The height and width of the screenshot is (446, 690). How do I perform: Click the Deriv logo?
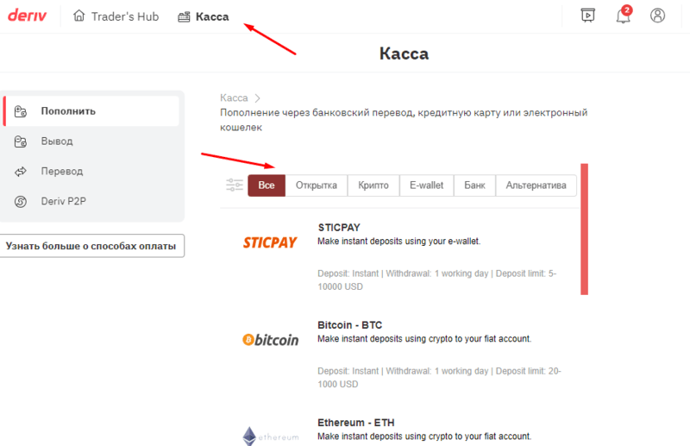[28, 16]
